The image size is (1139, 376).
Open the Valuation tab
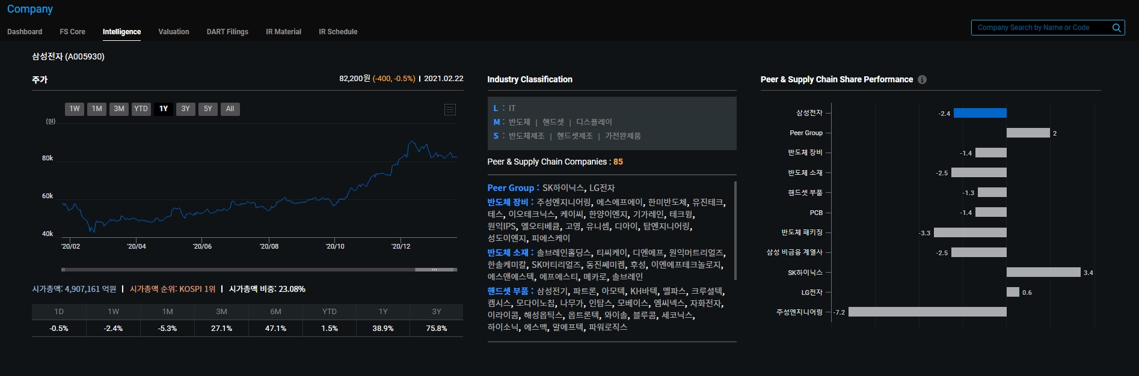click(174, 32)
